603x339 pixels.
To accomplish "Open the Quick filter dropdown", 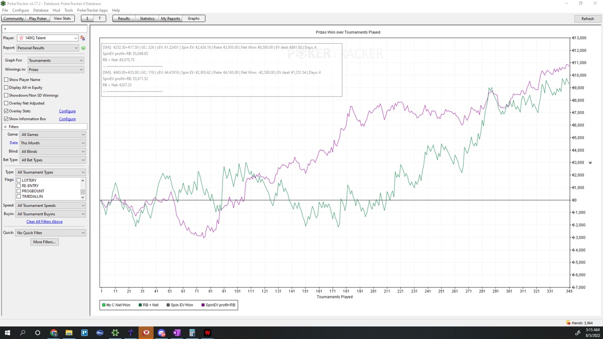I will pyautogui.click(x=50, y=233).
